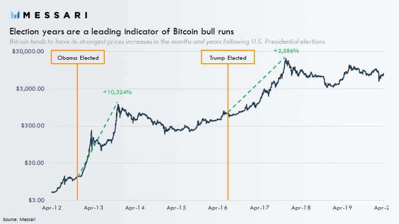The image size is (399, 224).
Task: Click the "Source: Messari" footer text
Action: [19, 219]
